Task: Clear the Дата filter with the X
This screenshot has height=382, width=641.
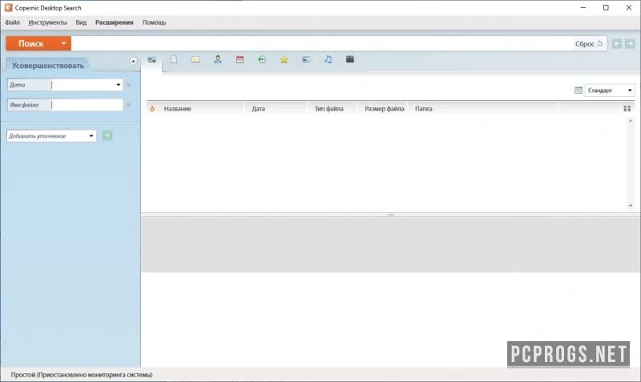Action: point(128,85)
